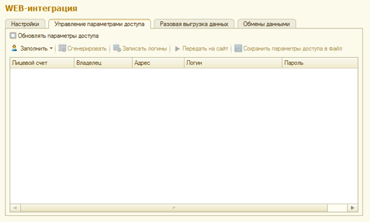Click the Логин column header
The image size is (370, 222).
click(x=233, y=63)
